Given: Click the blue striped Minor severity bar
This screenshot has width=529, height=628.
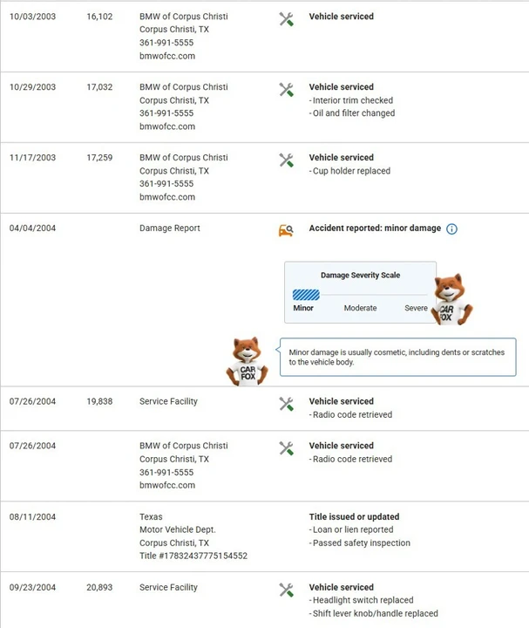Looking at the screenshot, I should point(306,295).
